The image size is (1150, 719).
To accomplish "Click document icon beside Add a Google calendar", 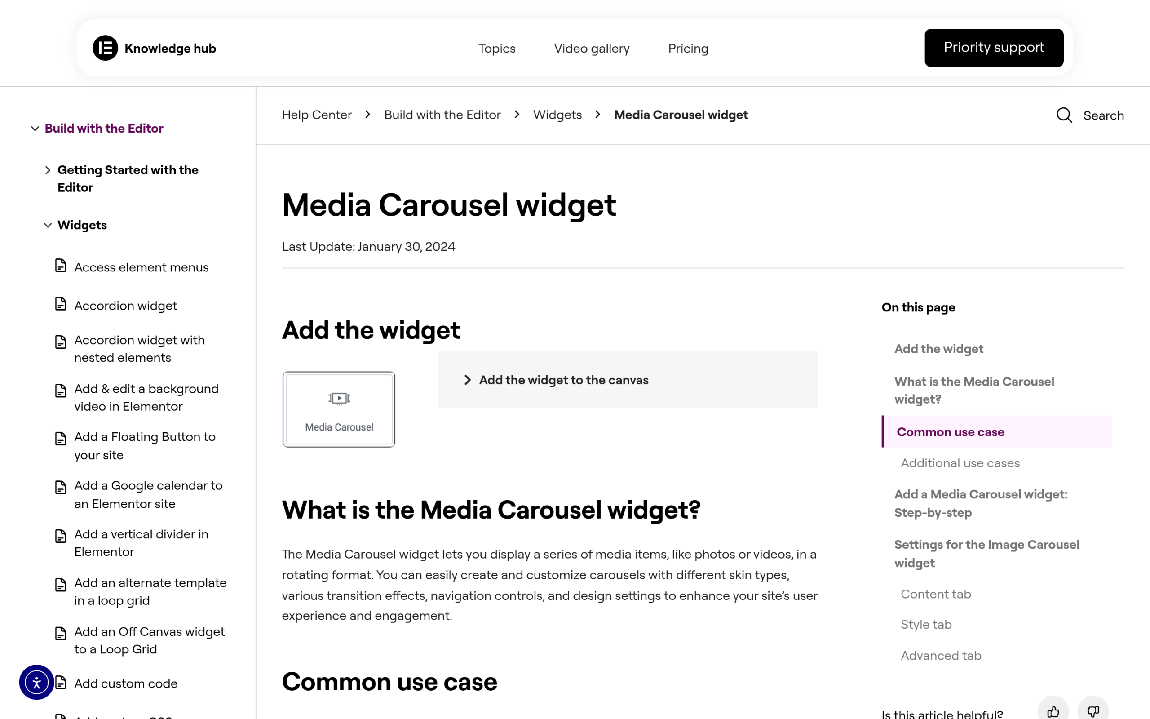I will 60,488.
